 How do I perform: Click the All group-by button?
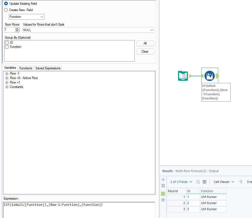point(145,43)
